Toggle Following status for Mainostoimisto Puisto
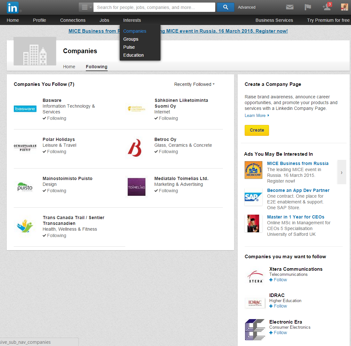The height and width of the screenshot is (346, 351). click(54, 191)
